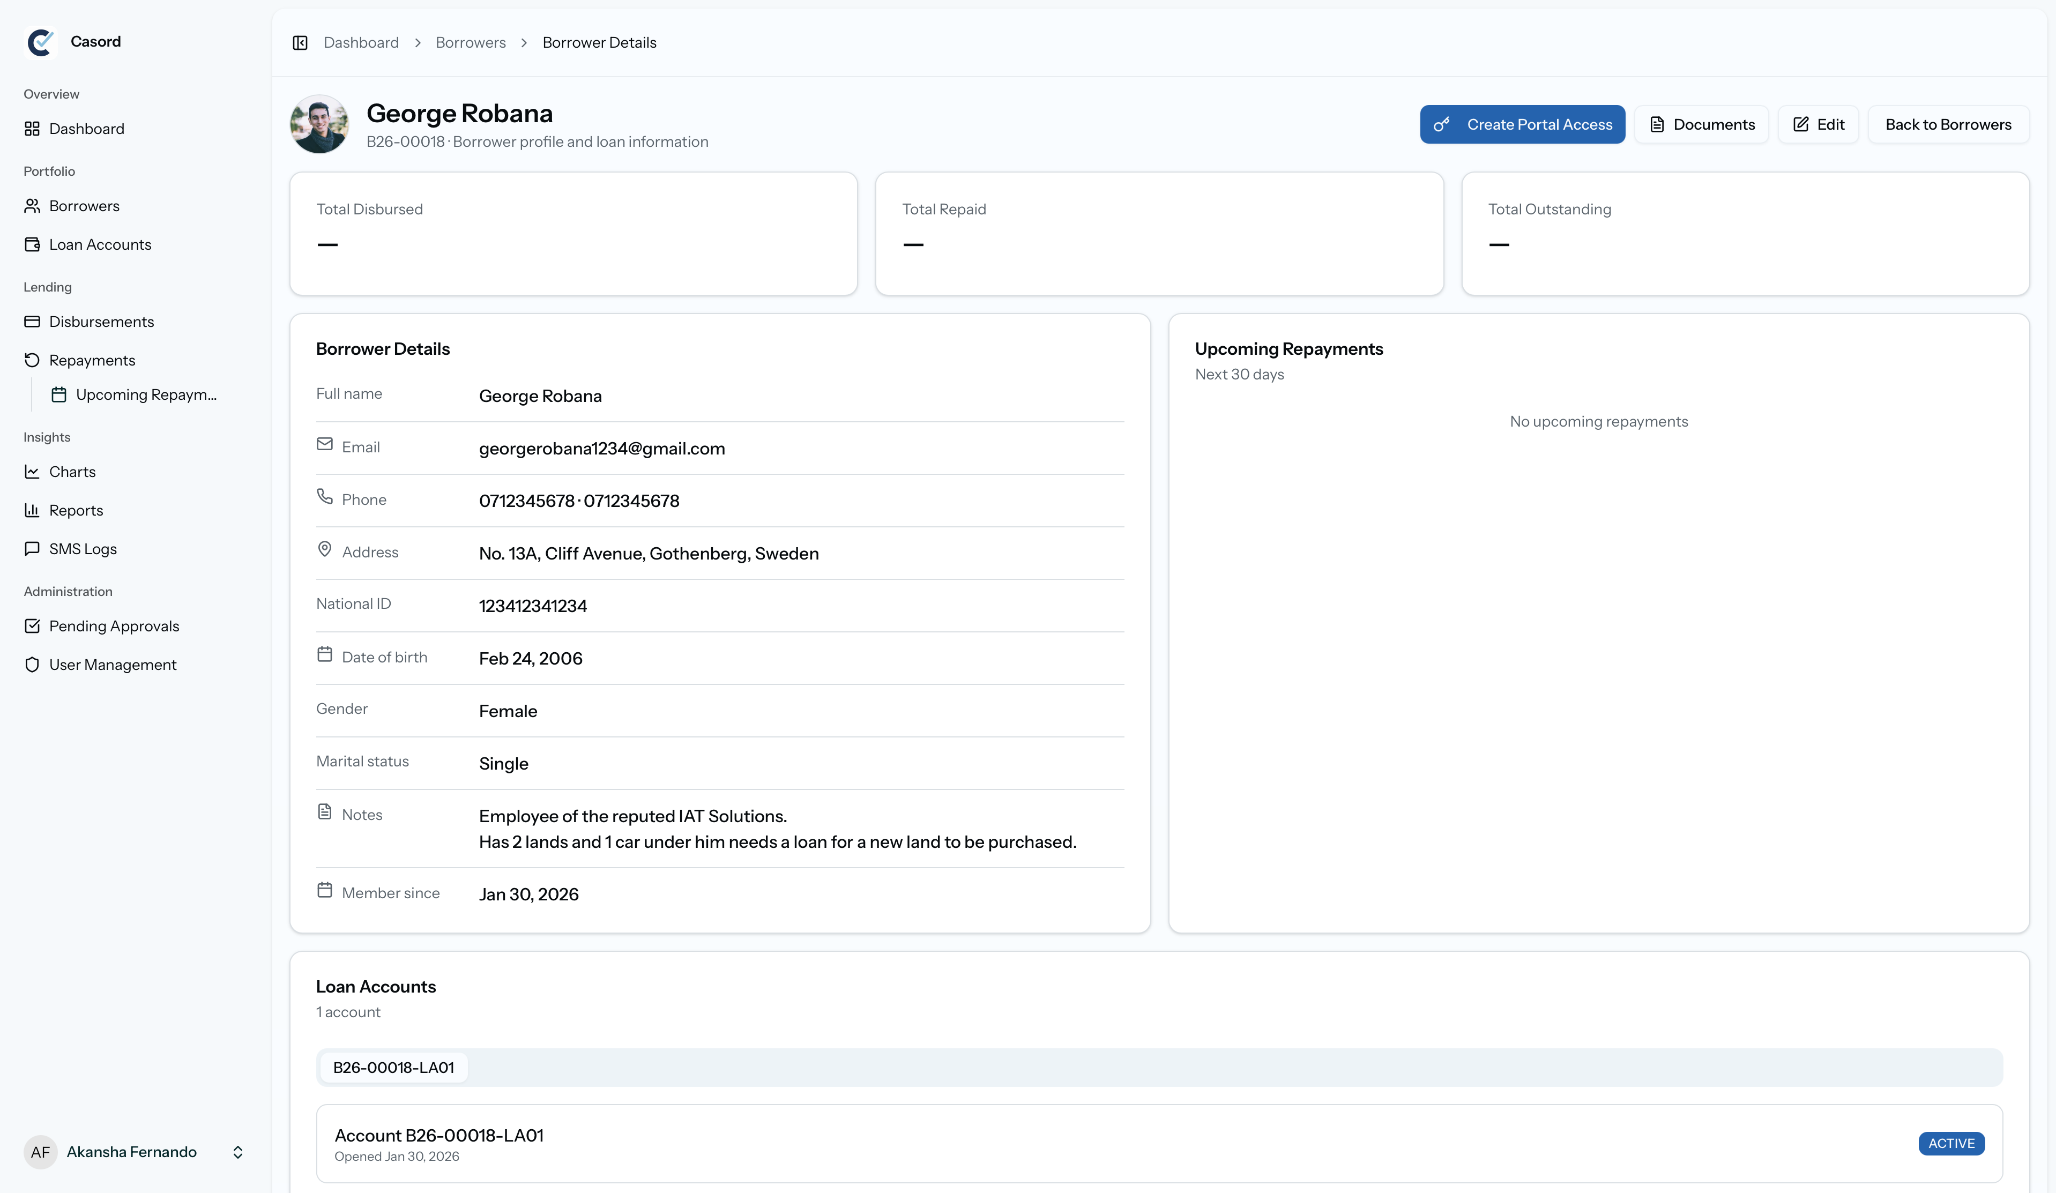Click the Create Portal Access button

[1522, 125]
